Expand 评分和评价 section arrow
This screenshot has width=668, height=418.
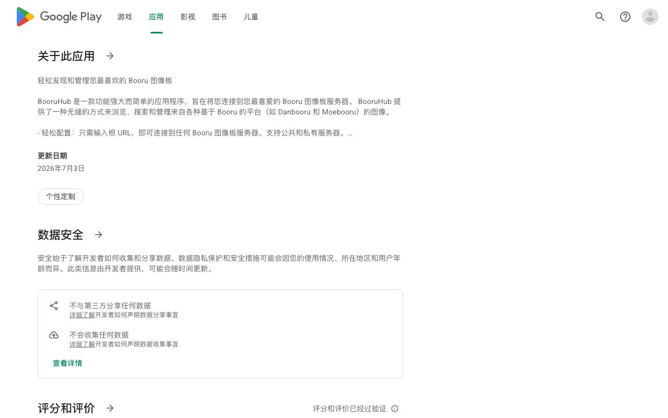click(110, 408)
